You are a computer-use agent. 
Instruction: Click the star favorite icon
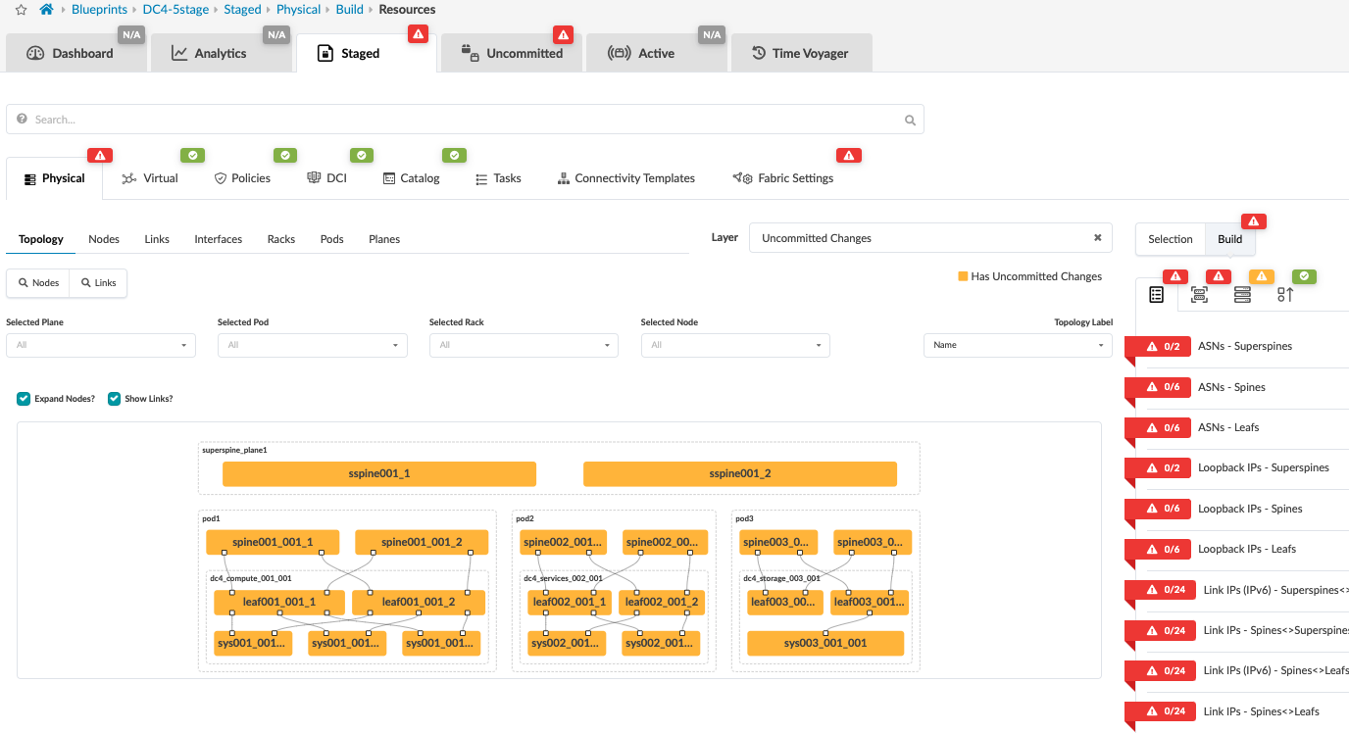tap(21, 10)
